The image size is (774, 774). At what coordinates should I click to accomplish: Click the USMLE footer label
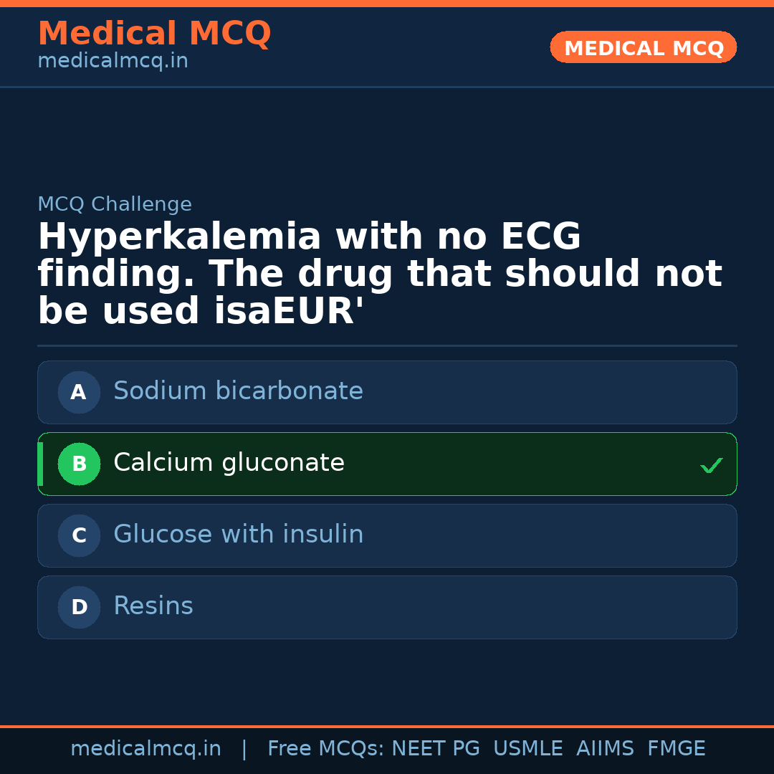click(527, 749)
